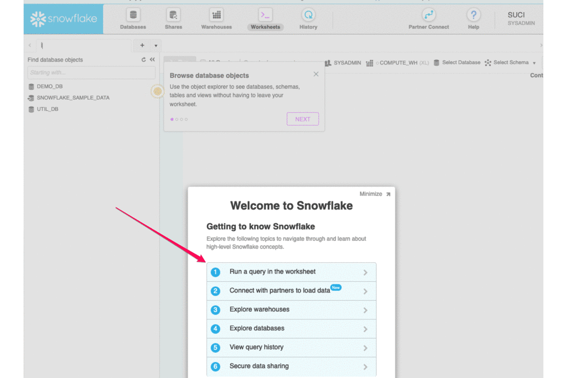This screenshot has height=378, width=567.
Task: Open the Shares page icon
Action: coord(173,15)
